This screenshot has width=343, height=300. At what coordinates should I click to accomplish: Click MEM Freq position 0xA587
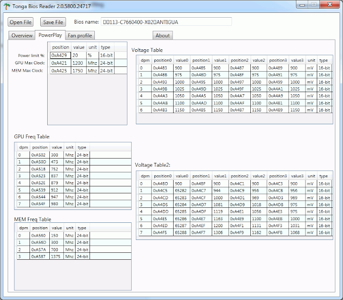click(40, 256)
